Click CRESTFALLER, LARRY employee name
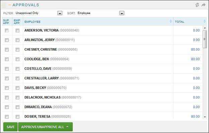The height and width of the screenshot is (133, 209). coord(42,78)
